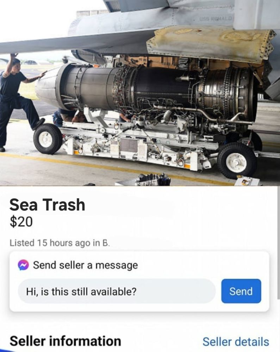Image resolution: width=280 pixels, height=352 pixels.
Task: Open the Seller details link
Action: [236, 342]
